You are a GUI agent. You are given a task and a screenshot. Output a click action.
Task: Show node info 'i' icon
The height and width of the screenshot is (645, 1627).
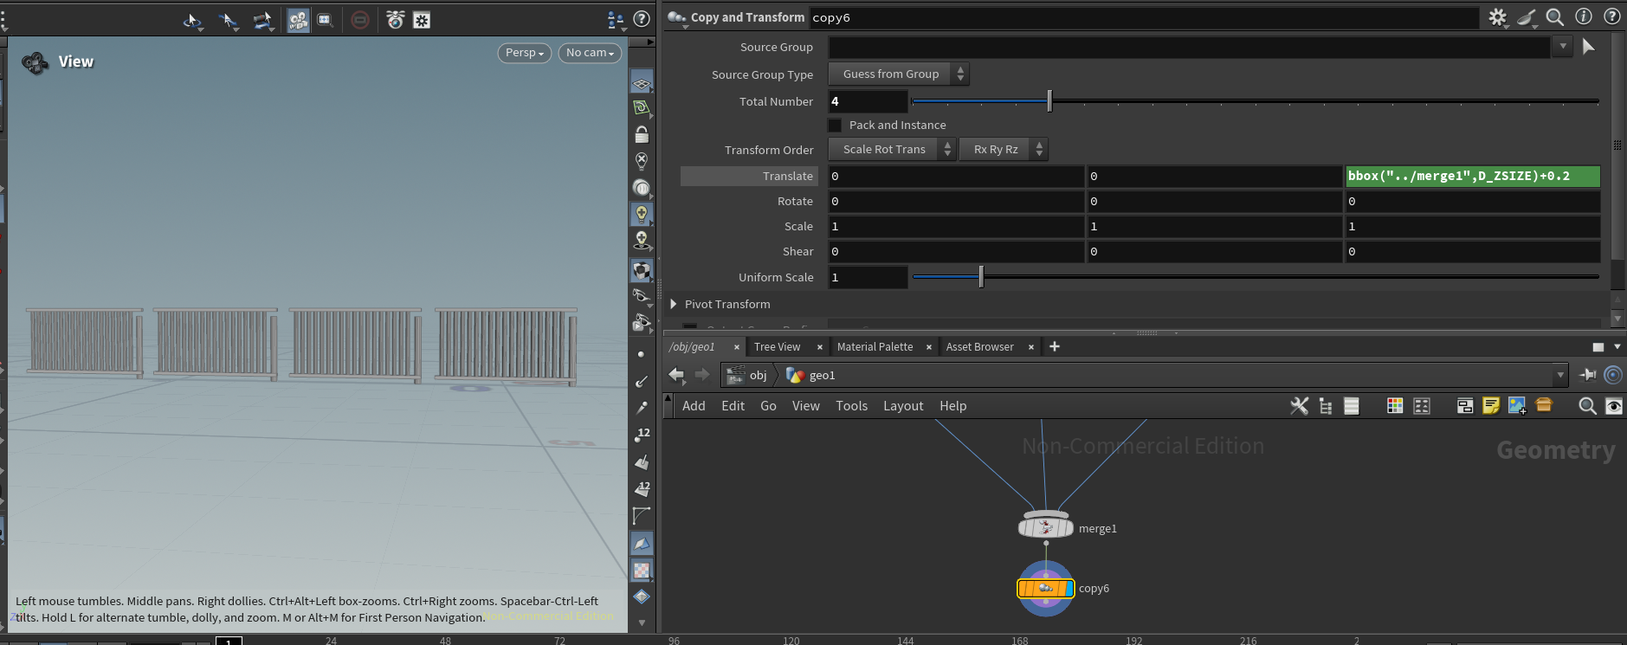[1584, 16]
